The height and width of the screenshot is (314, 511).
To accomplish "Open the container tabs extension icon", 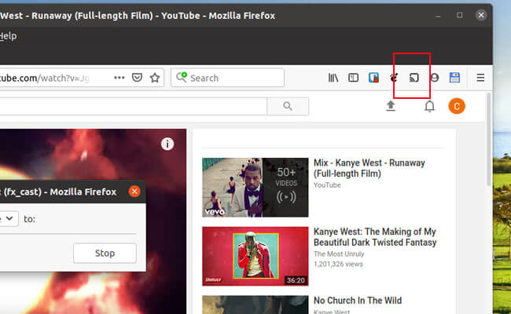I will (373, 78).
